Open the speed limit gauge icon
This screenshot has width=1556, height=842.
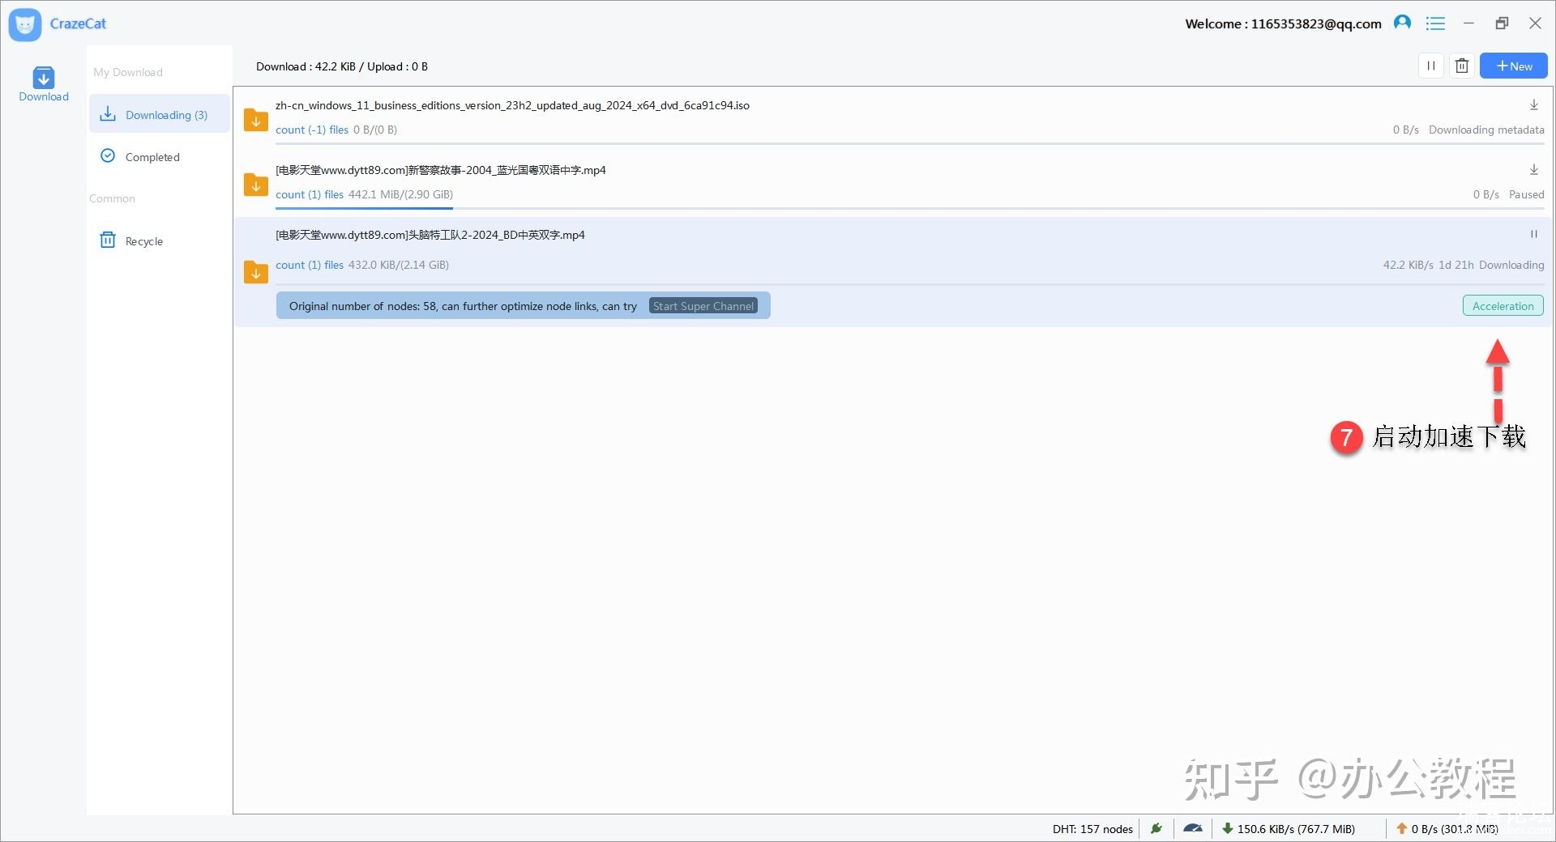point(1192,828)
